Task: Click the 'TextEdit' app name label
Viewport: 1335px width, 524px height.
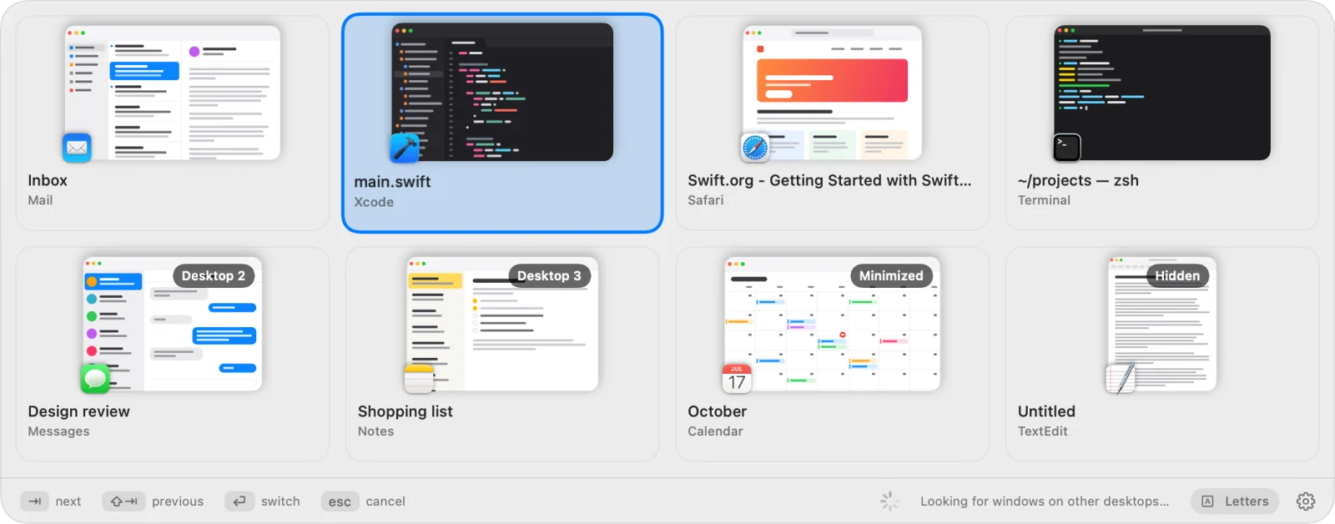Action: [1042, 431]
